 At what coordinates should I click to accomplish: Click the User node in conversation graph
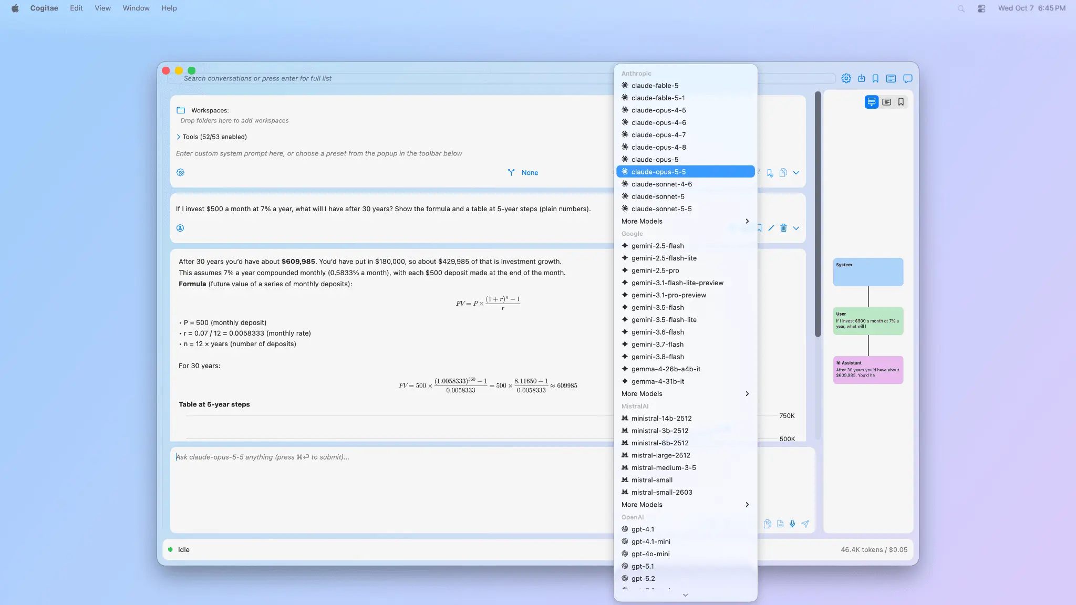click(868, 321)
